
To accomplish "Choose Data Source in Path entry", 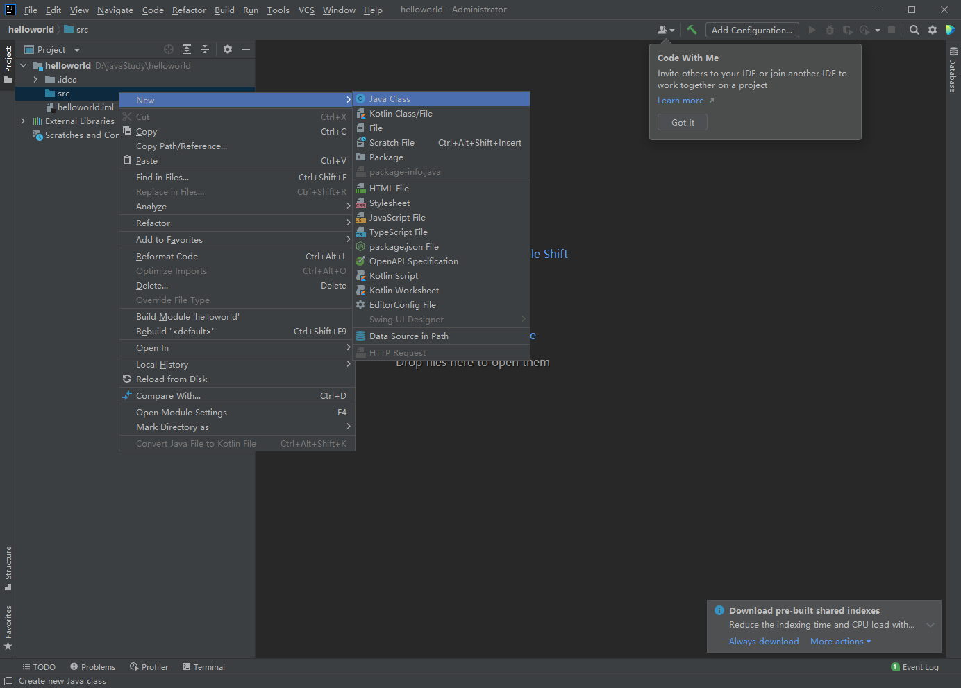I will point(442,336).
